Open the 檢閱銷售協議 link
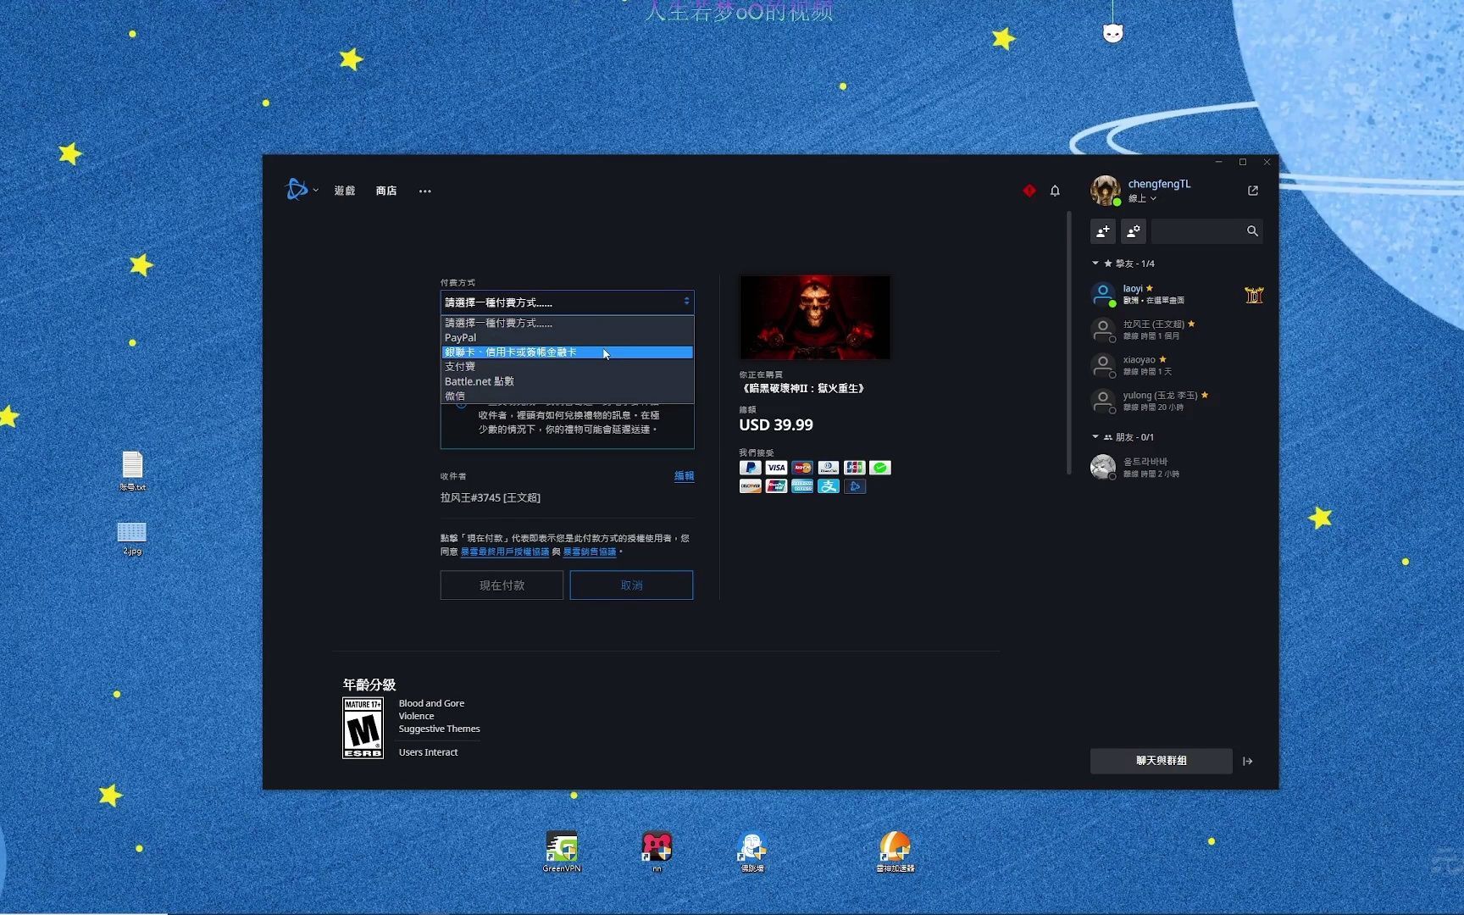Image resolution: width=1464 pixels, height=915 pixels. [x=590, y=552]
